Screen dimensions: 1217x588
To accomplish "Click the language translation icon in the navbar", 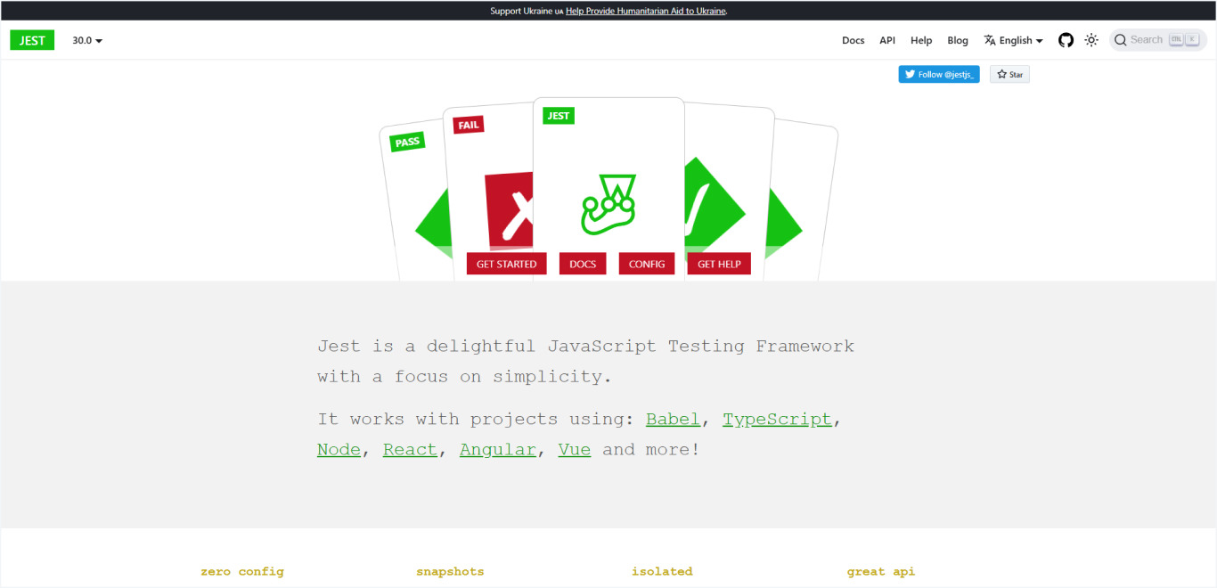I will 989,40.
